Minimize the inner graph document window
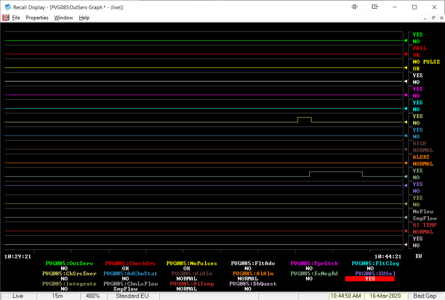The image size is (445, 300). click(425, 18)
